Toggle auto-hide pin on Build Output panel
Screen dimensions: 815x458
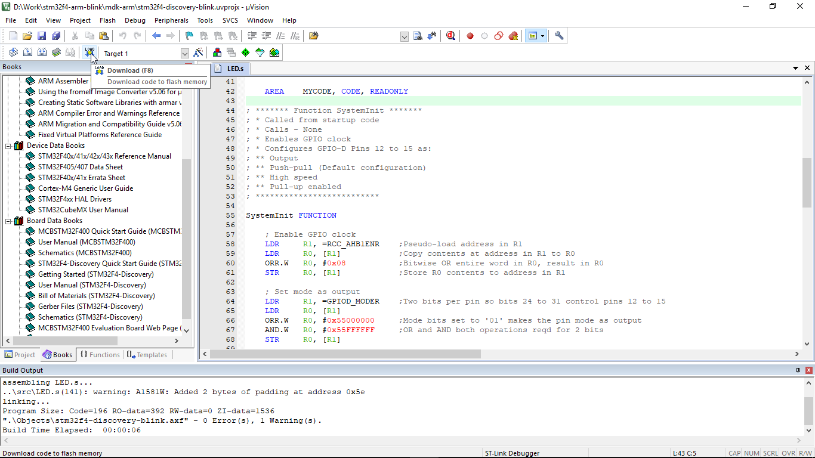(798, 370)
